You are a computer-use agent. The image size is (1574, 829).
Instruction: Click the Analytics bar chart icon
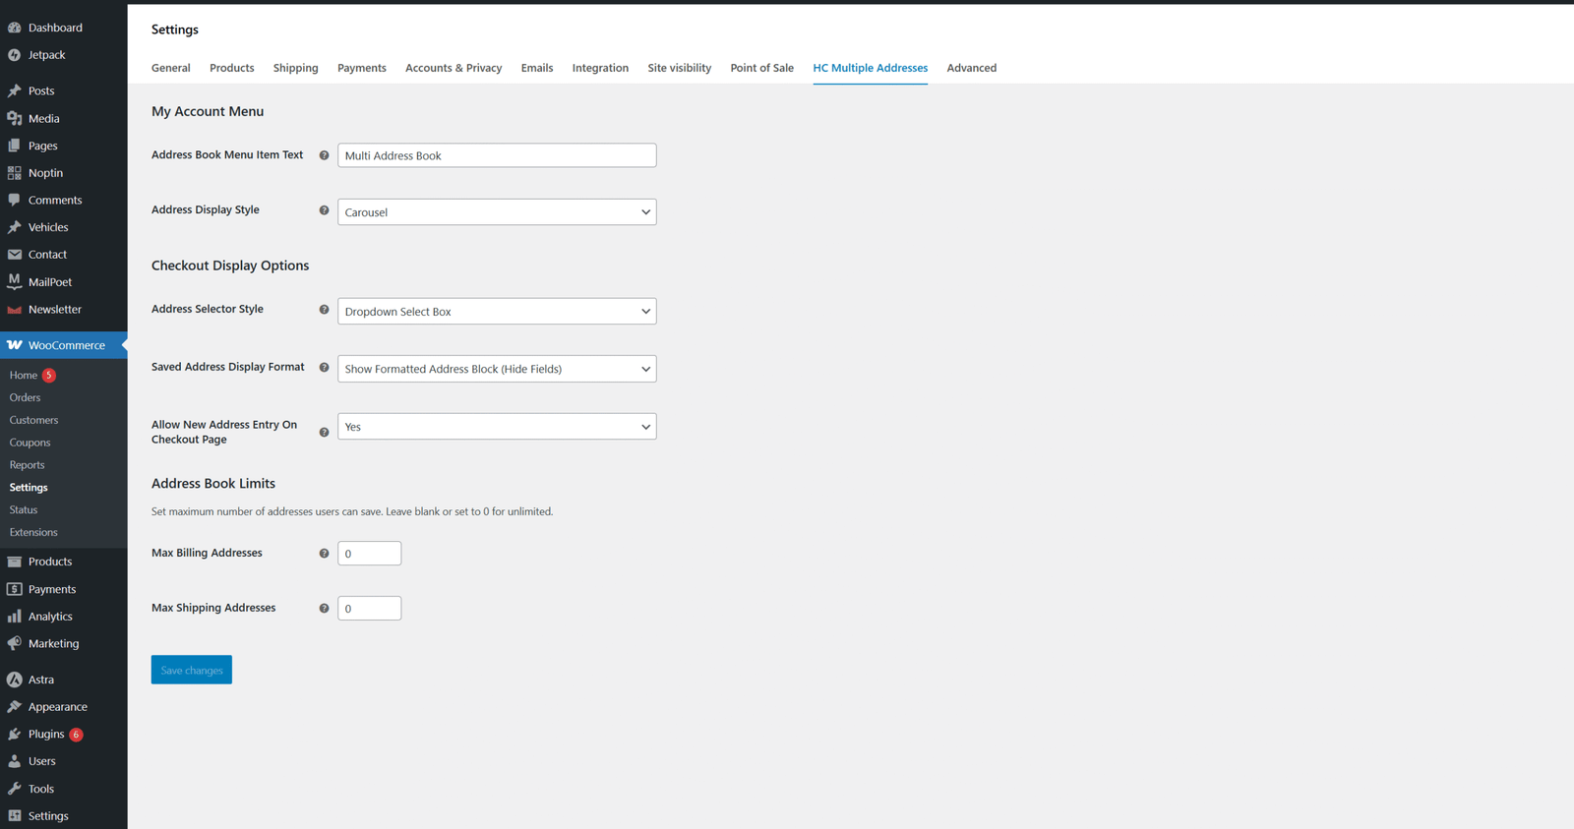(x=14, y=617)
